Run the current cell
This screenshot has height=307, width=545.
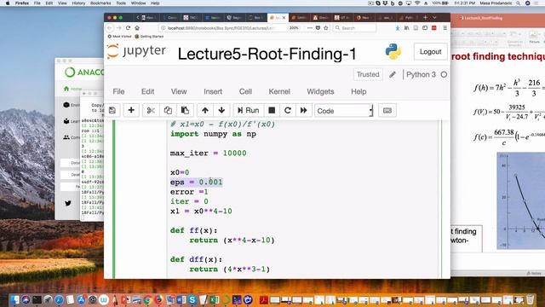pyautogui.click(x=248, y=110)
